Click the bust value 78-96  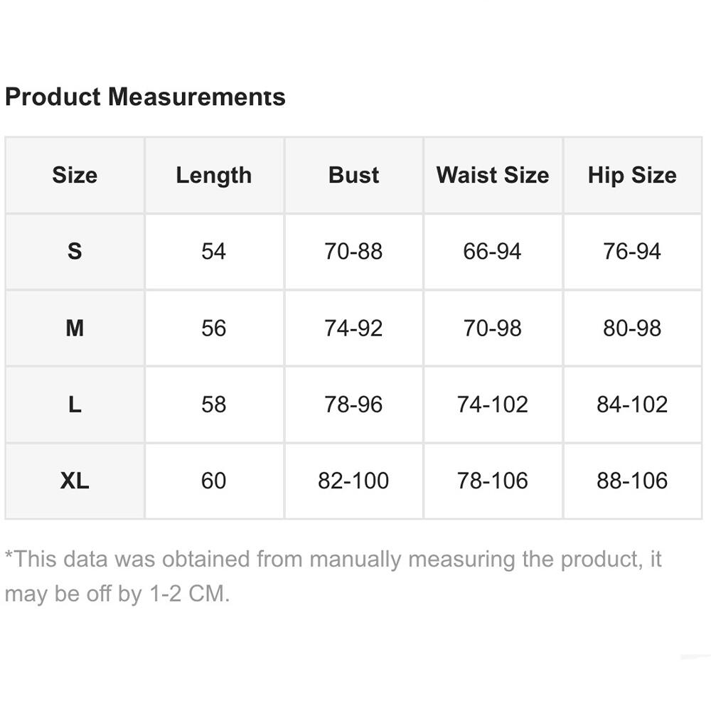pyautogui.click(x=353, y=405)
